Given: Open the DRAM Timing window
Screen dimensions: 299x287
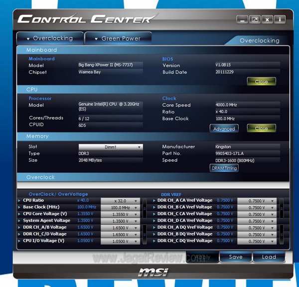Looking at the screenshot, I should pyautogui.click(x=224, y=168).
